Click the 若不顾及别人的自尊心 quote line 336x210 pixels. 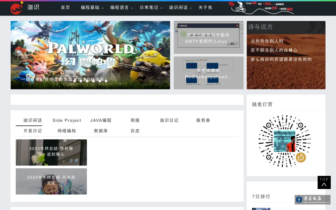point(274,50)
